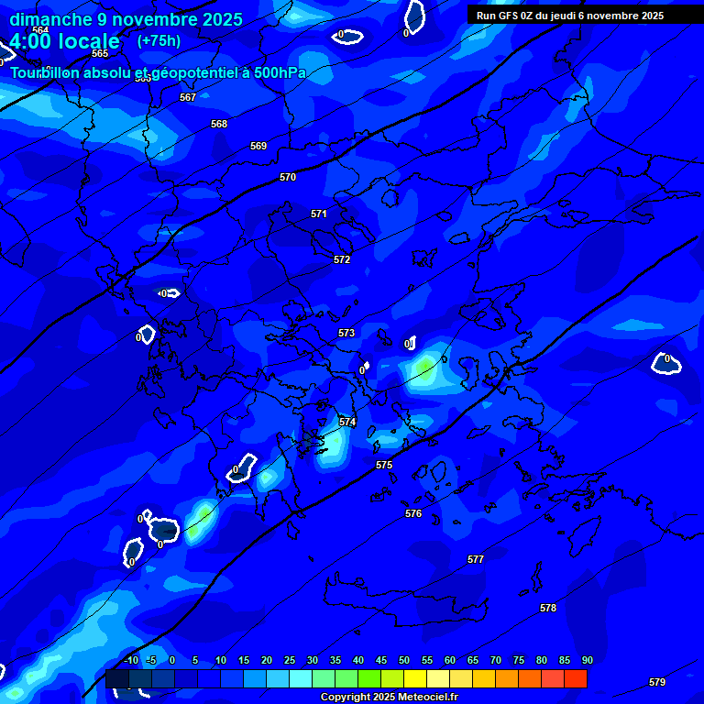This screenshot has height=704, width=704.
Task: Click the 578 geopotential contour label
Action: coord(548,608)
